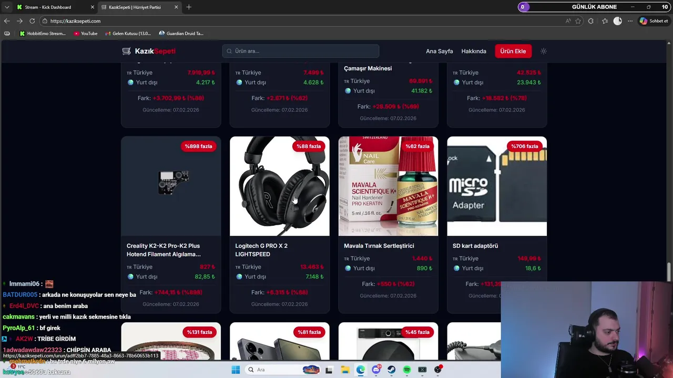
Task: Open Steam from the taskbar
Action: 392,370
